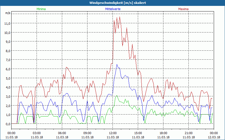Click the green Minima legend label
225x140 pixels.
[41, 9]
